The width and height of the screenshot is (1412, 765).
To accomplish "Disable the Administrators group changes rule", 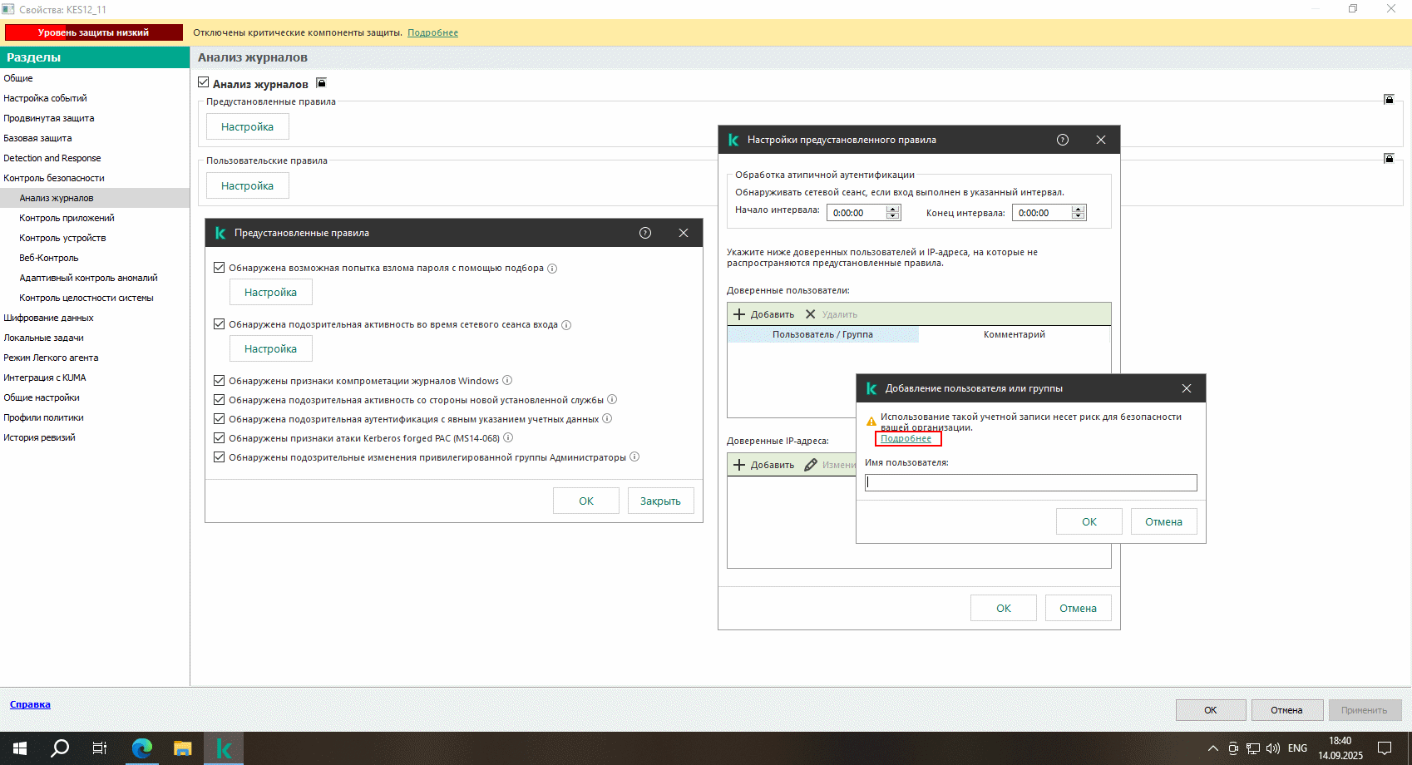I will (220, 457).
